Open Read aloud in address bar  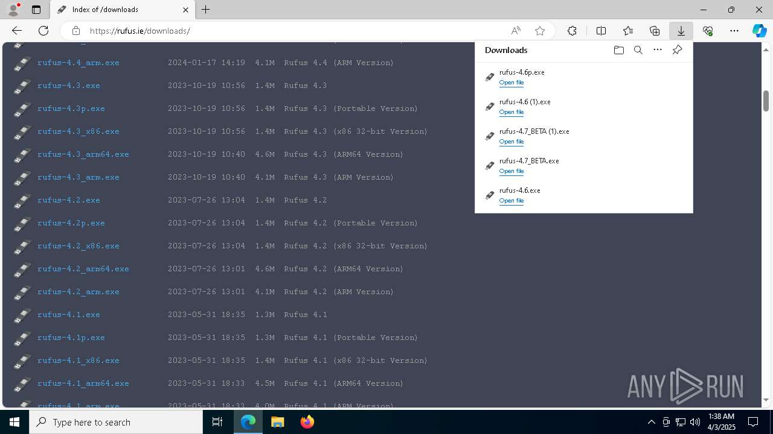pyautogui.click(x=516, y=31)
